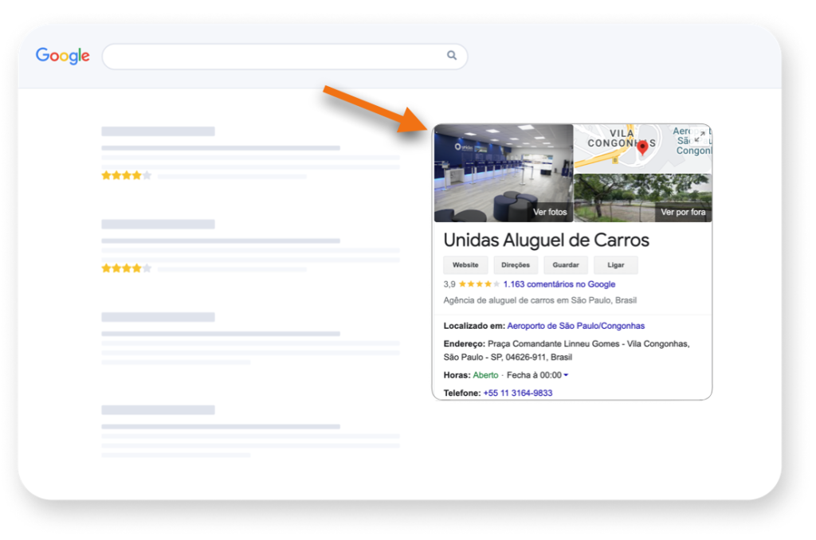Click the red location pin on the map
816x540 pixels.
[x=643, y=147]
